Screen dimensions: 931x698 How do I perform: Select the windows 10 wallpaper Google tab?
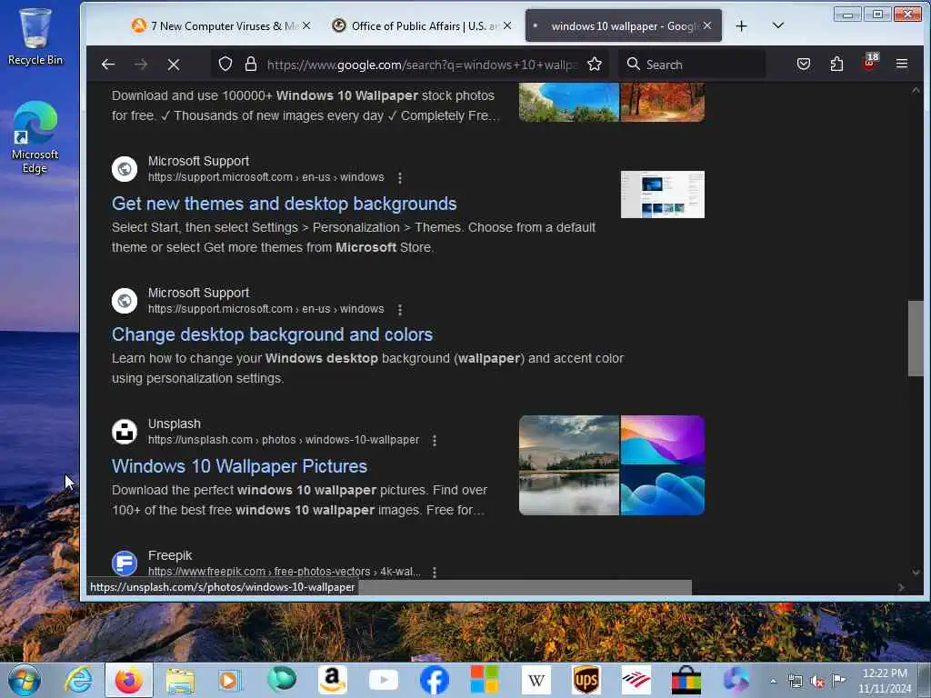(x=624, y=26)
